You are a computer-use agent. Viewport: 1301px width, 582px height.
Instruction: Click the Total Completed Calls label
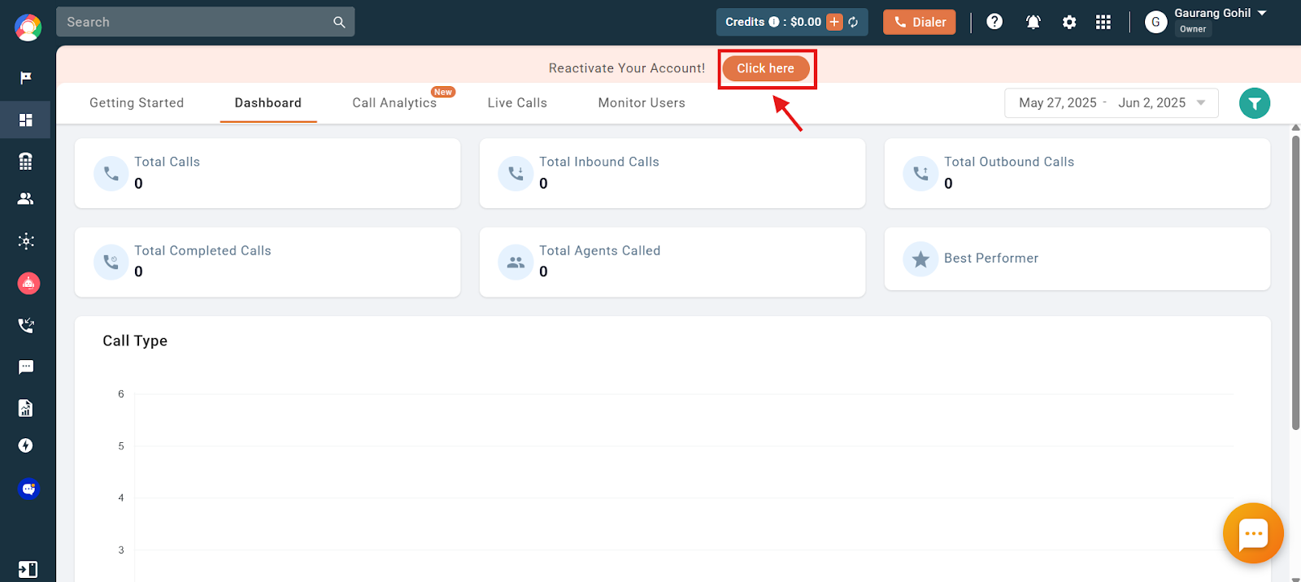pos(202,251)
